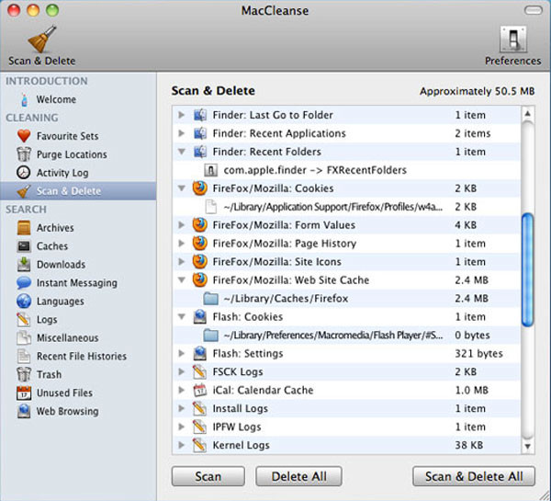
Task: Click the Welcome spray bottle icon
Action: pyautogui.click(x=24, y=99)
